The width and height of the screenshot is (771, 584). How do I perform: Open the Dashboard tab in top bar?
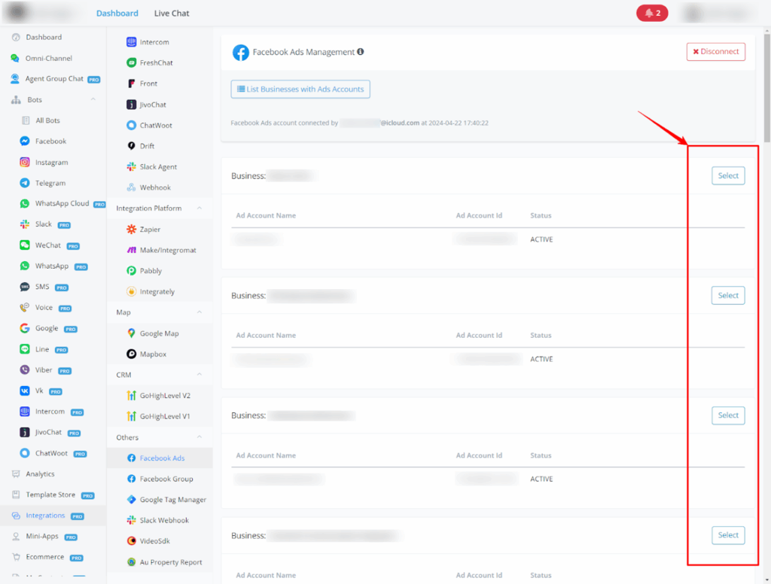point(117,14)
